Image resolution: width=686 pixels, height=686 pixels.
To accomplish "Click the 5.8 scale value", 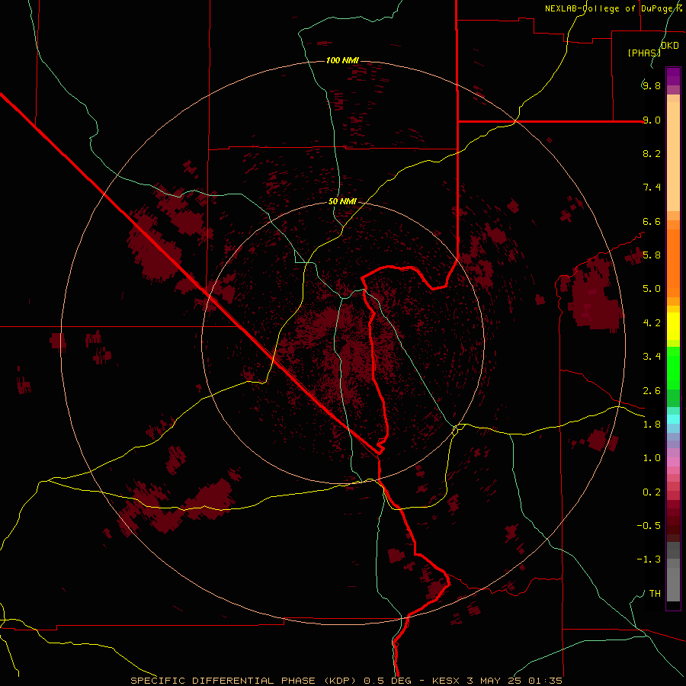I will 652,255.
